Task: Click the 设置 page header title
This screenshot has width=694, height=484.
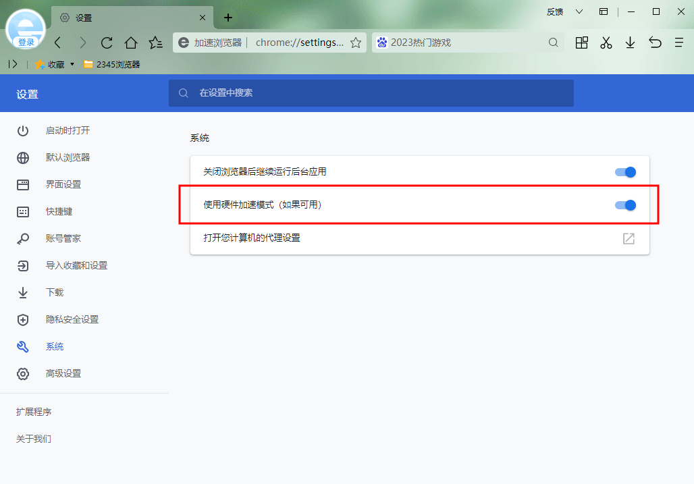Action: [x=28, y=95]
